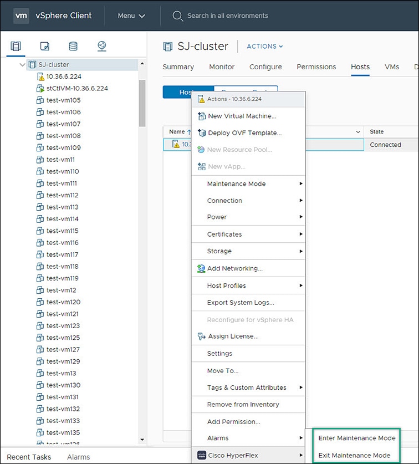Image resolution: width=419 pixels, height=464 pixels.
Task: Open the Storage inventory view icon
Action: 73,46
